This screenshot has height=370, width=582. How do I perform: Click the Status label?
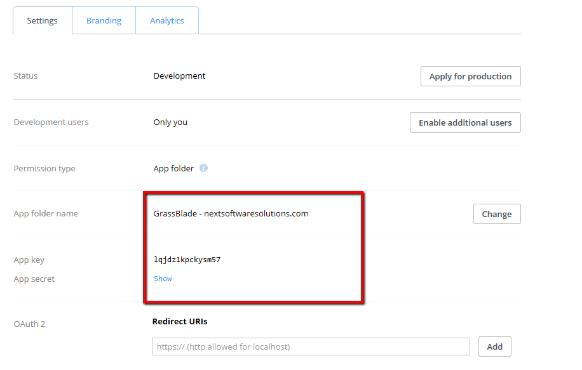pos(25,76)
